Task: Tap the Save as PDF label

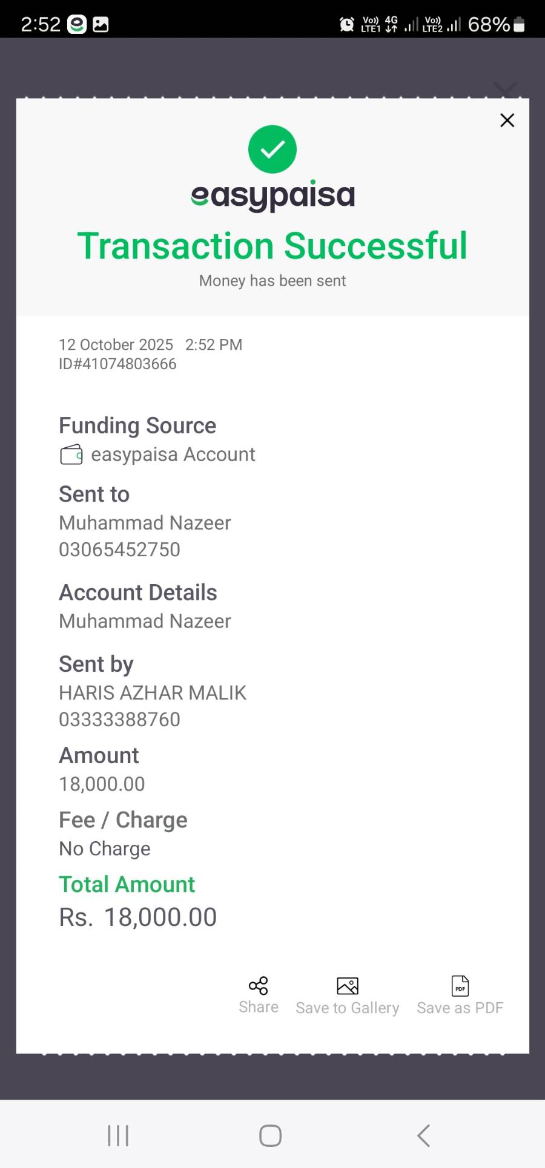Action: [460, 1008]
